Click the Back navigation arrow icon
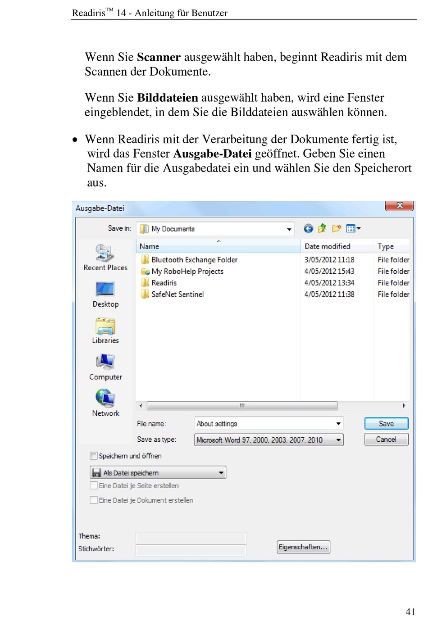 click(308, 229)
